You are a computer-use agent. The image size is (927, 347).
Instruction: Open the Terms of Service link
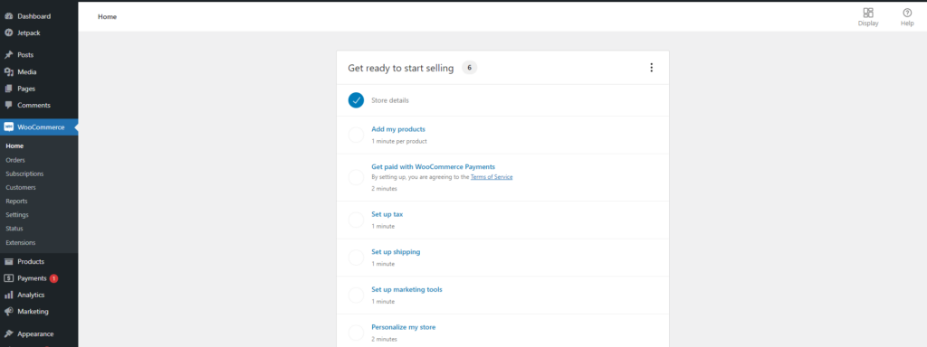492,176
